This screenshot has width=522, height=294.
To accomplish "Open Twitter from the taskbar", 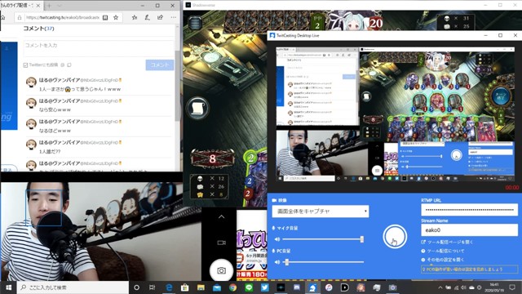I will point(264,287).
